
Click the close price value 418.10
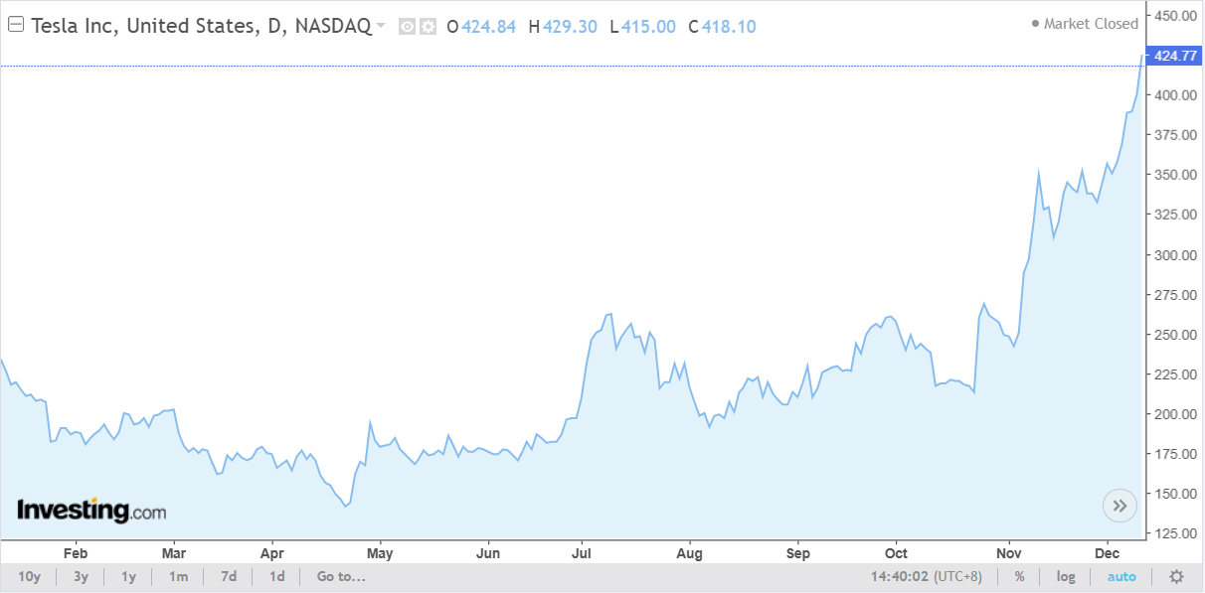729,27
